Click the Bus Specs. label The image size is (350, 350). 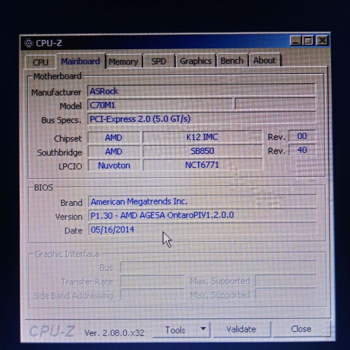coord(61,120)
